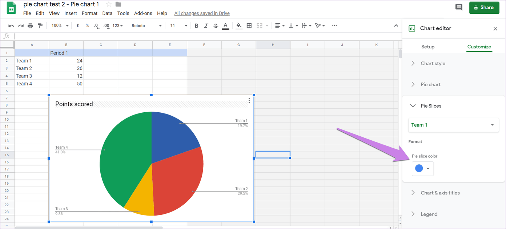Click the Undo icon in toolbar
Screen dimensions: 506x229
pyautogui.click(x=11, y=26)
